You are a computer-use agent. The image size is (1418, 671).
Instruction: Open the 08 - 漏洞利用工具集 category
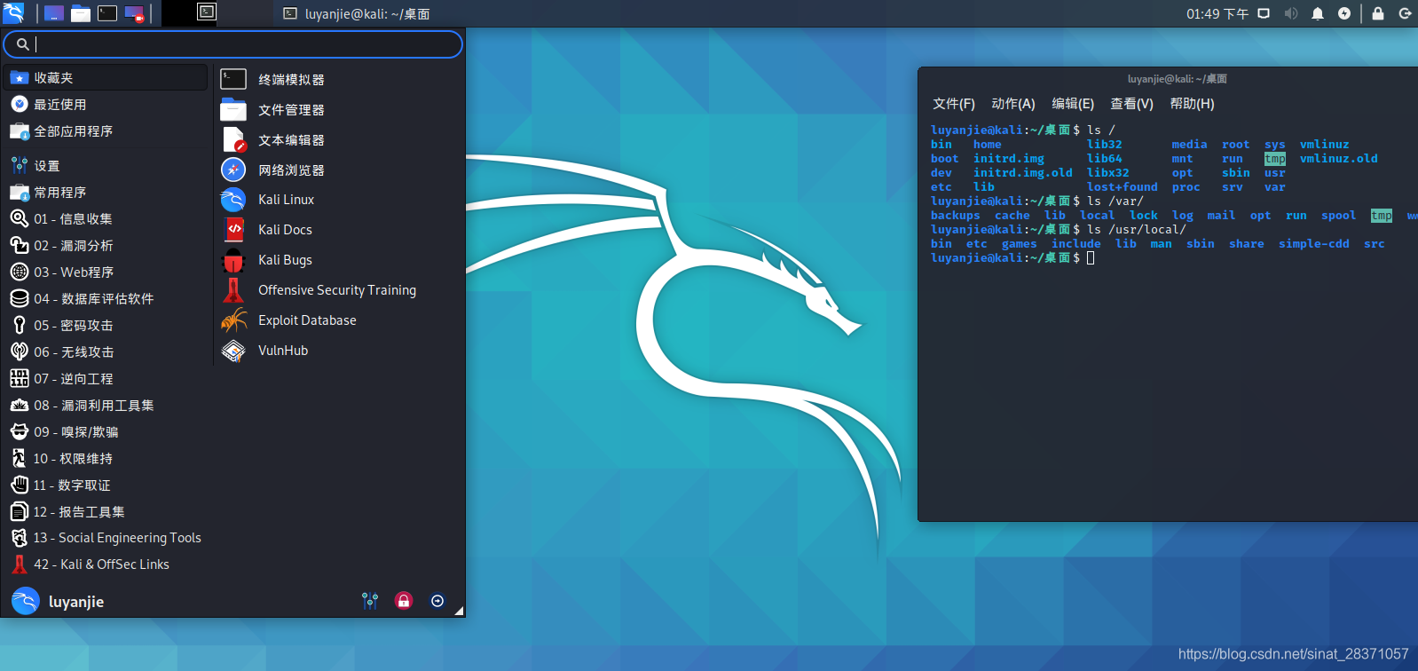(x=106, y=405)
